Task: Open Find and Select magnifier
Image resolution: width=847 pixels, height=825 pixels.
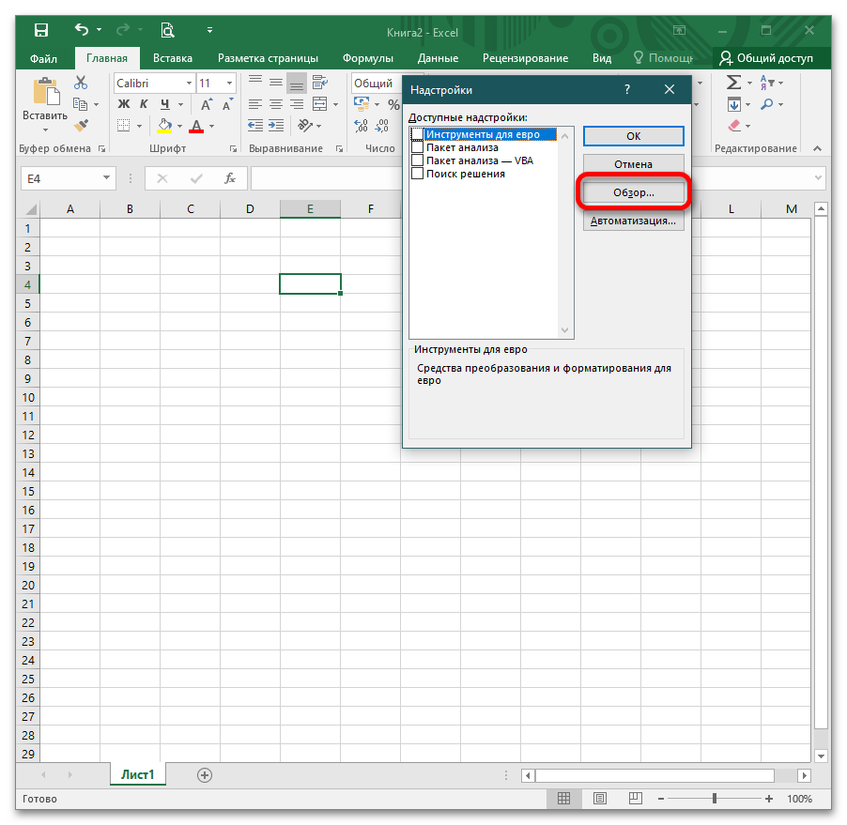Action: [x=766, y=104]
